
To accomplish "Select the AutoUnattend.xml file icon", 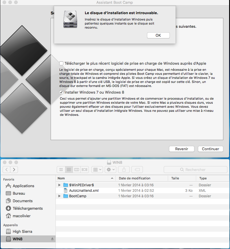I will click(66, 190).
